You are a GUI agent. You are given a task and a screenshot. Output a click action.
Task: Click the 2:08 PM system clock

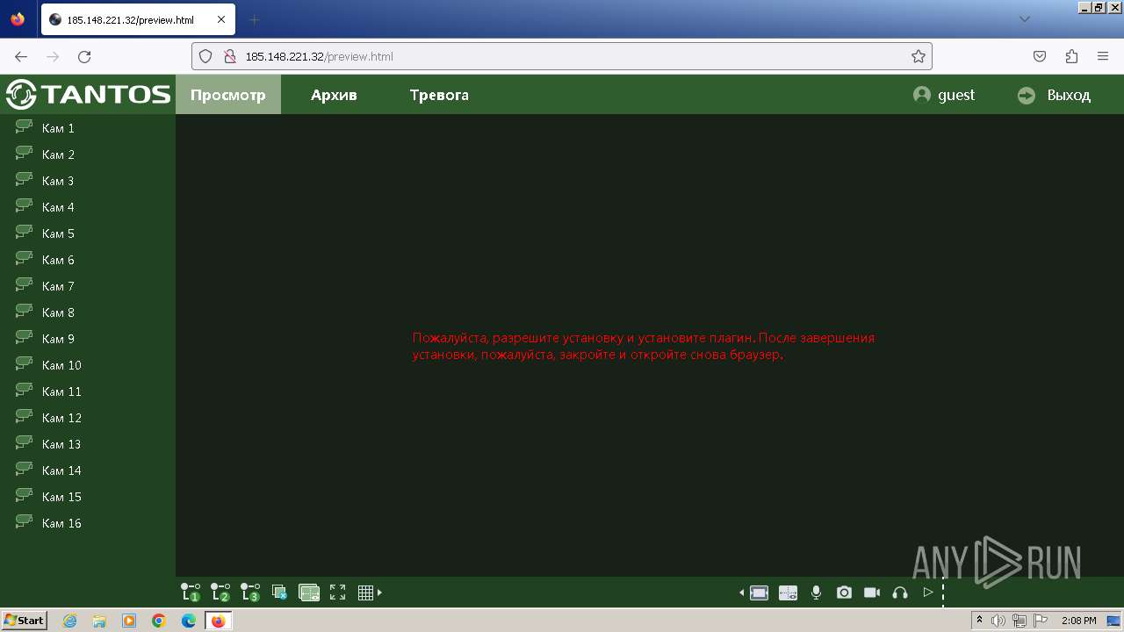1078,621
